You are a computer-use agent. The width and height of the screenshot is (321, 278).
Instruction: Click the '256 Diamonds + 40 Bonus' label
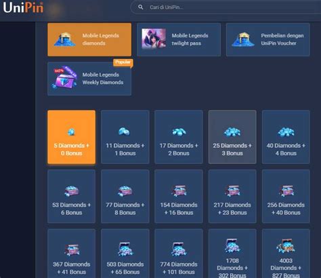(286, 209)
